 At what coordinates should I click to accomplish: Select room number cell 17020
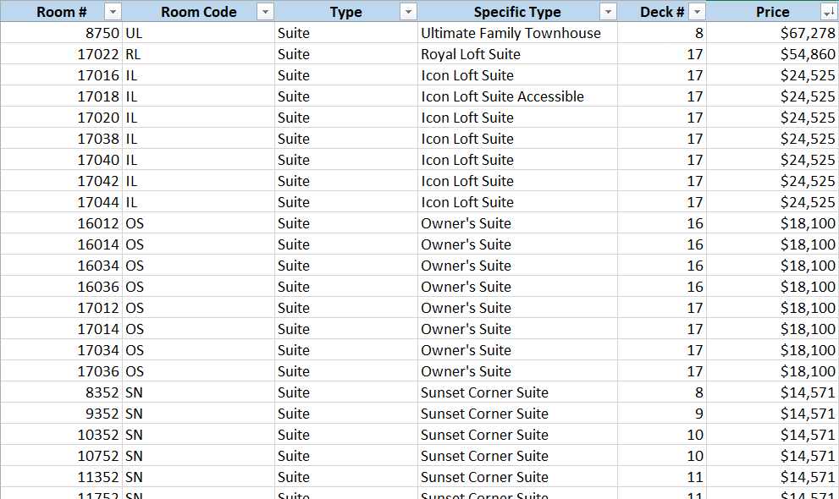tap(62, 118)
